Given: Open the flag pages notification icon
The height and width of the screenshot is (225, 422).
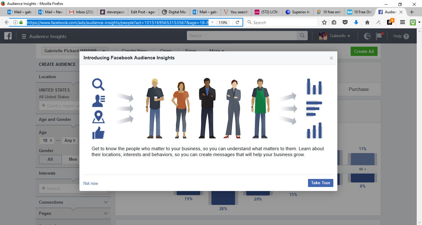Looking at the screenshot, I should 379,36.
